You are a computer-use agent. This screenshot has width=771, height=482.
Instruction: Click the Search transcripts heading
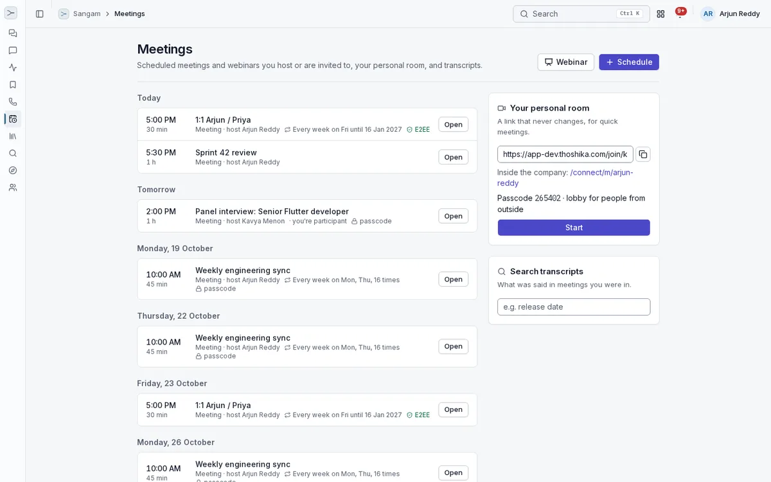point(547,271)
